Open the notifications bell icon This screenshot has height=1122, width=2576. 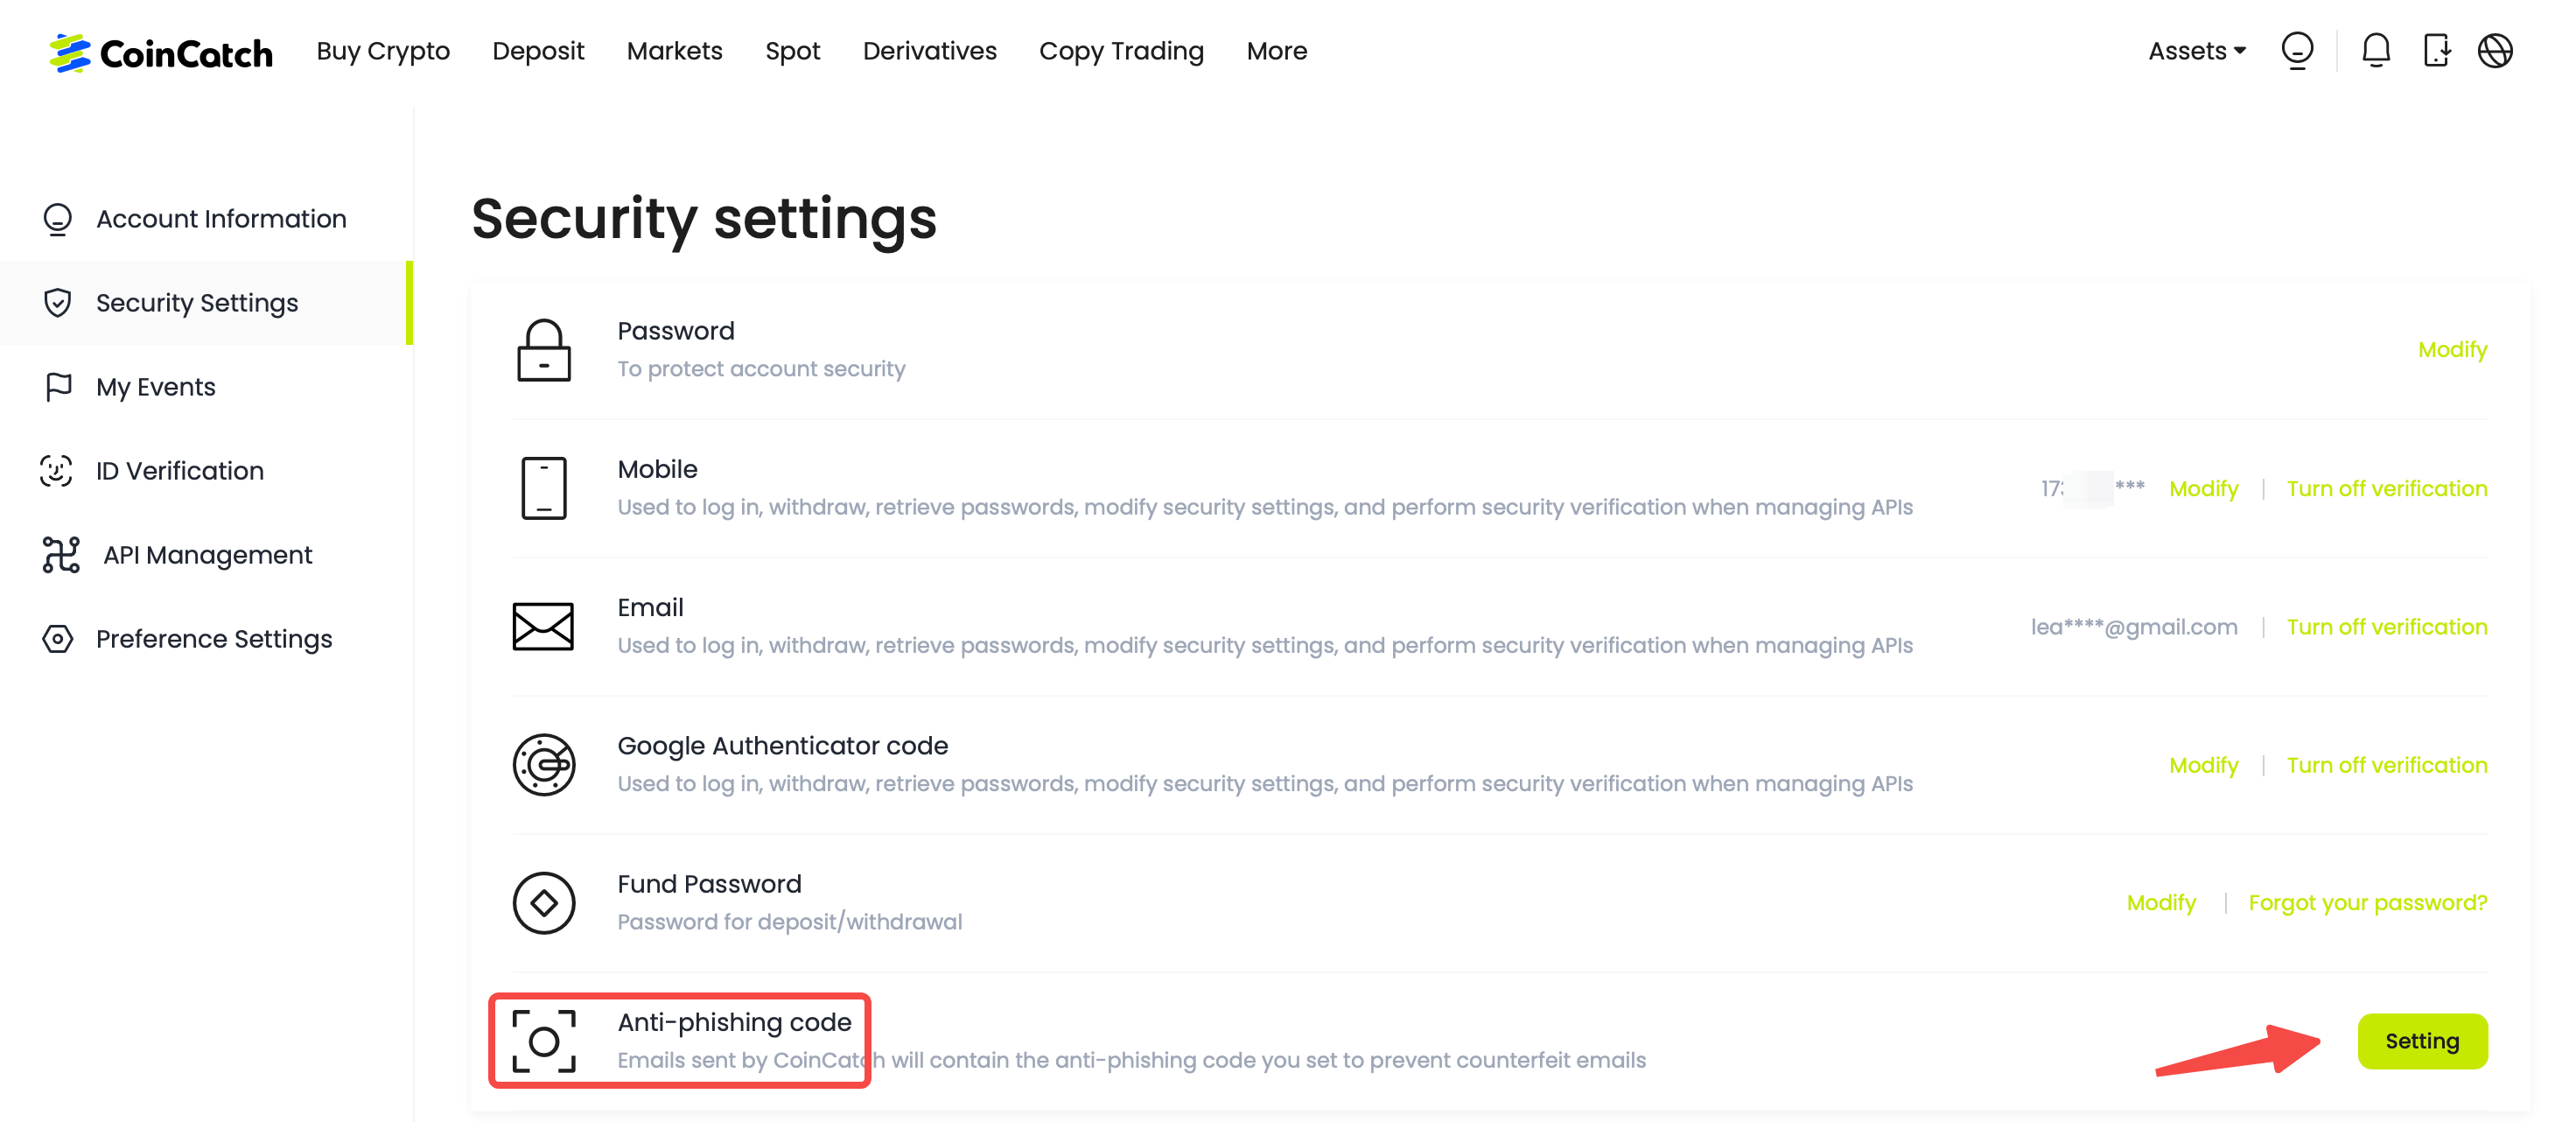tap(2376, 50)
